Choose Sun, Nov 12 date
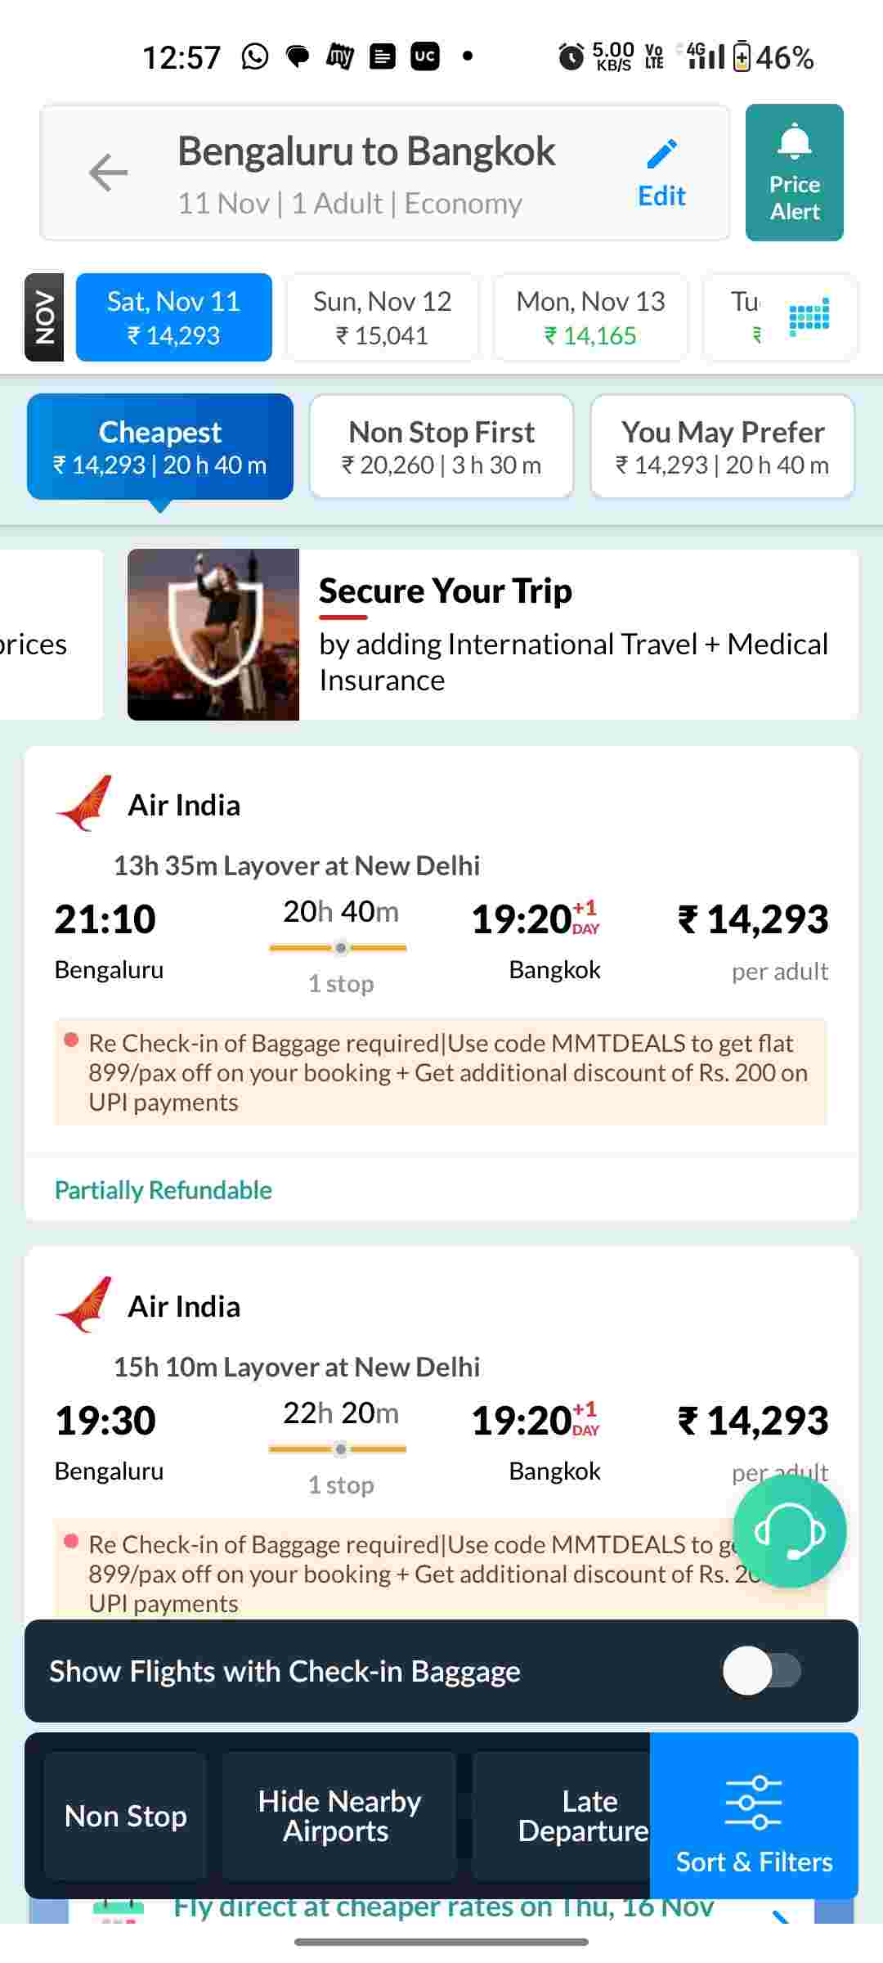The height and width of the screenshot is (1963, 883). pyautogui.click(x=382, y=317)
